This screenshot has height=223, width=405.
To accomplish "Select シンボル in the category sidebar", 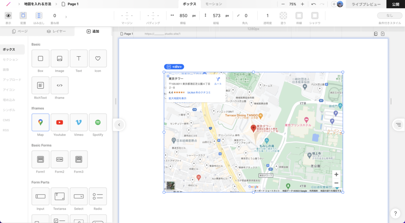I will 9,110.
